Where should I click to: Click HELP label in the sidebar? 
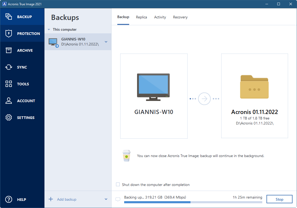click(22, 200)
